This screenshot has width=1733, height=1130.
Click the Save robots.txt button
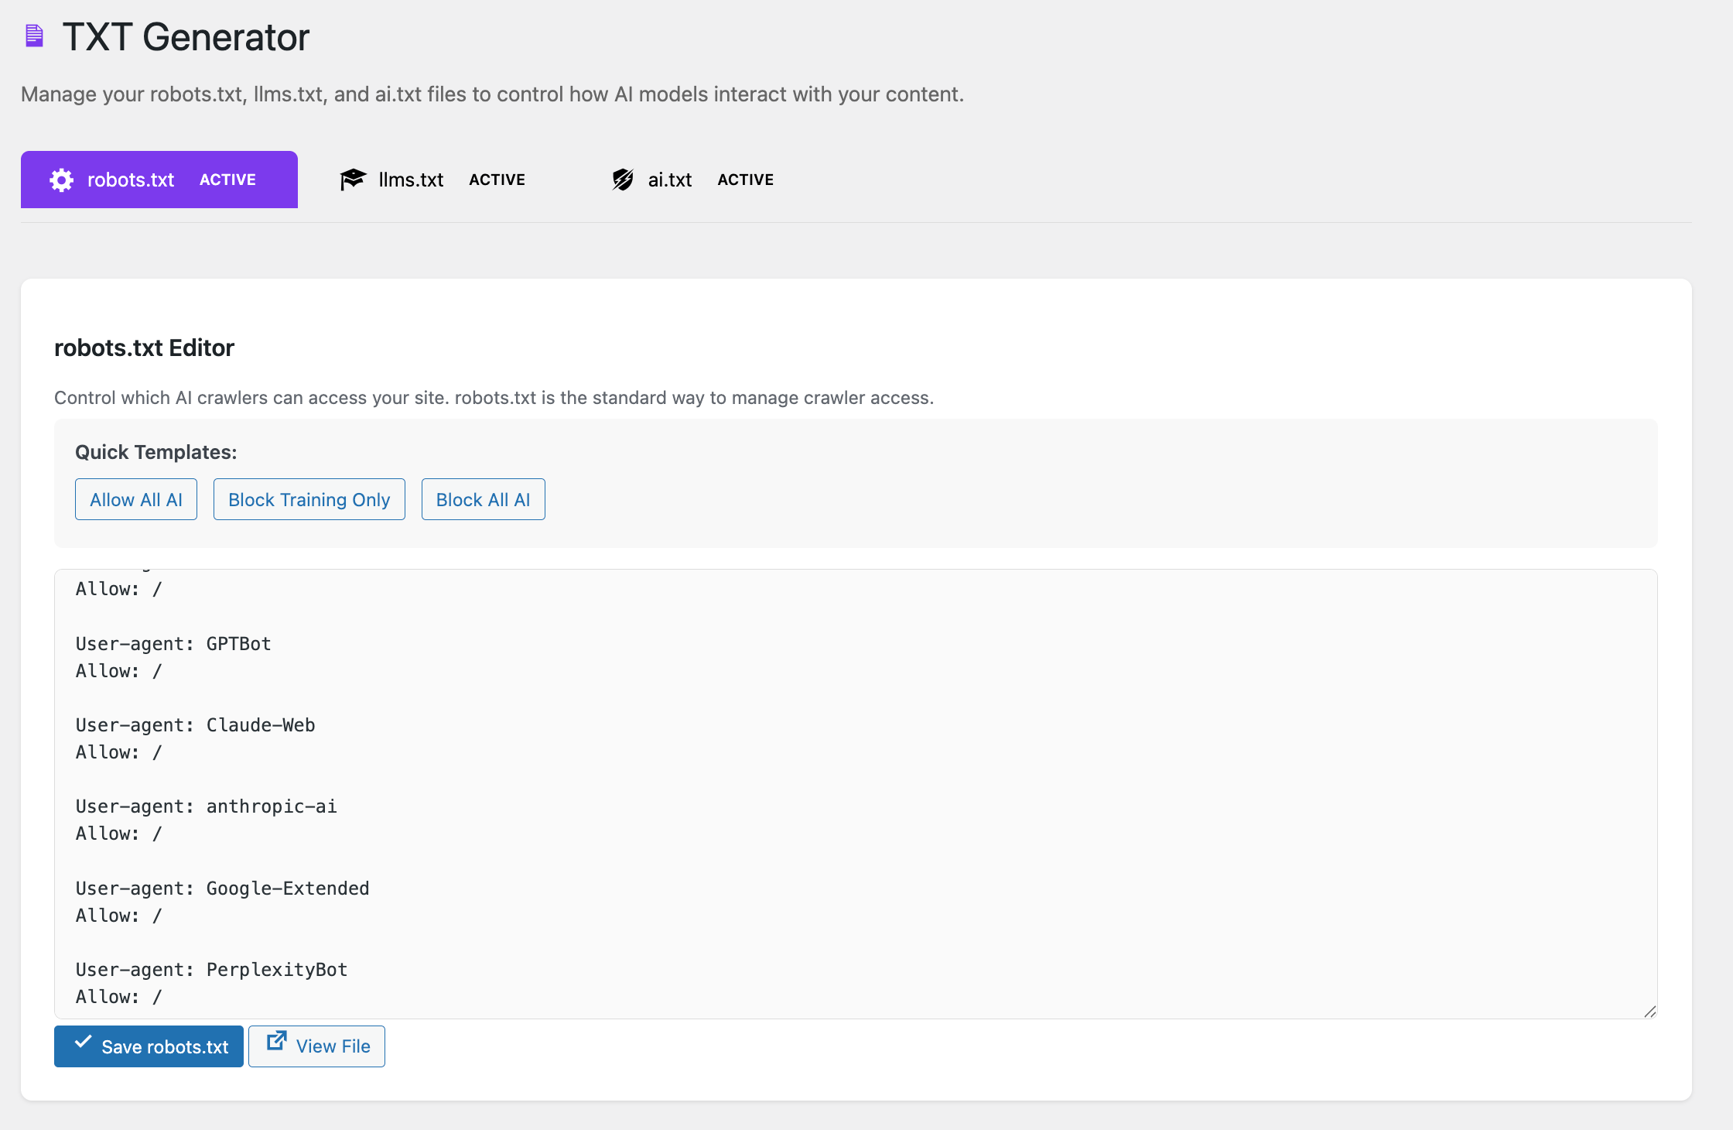coord(148,1046)
